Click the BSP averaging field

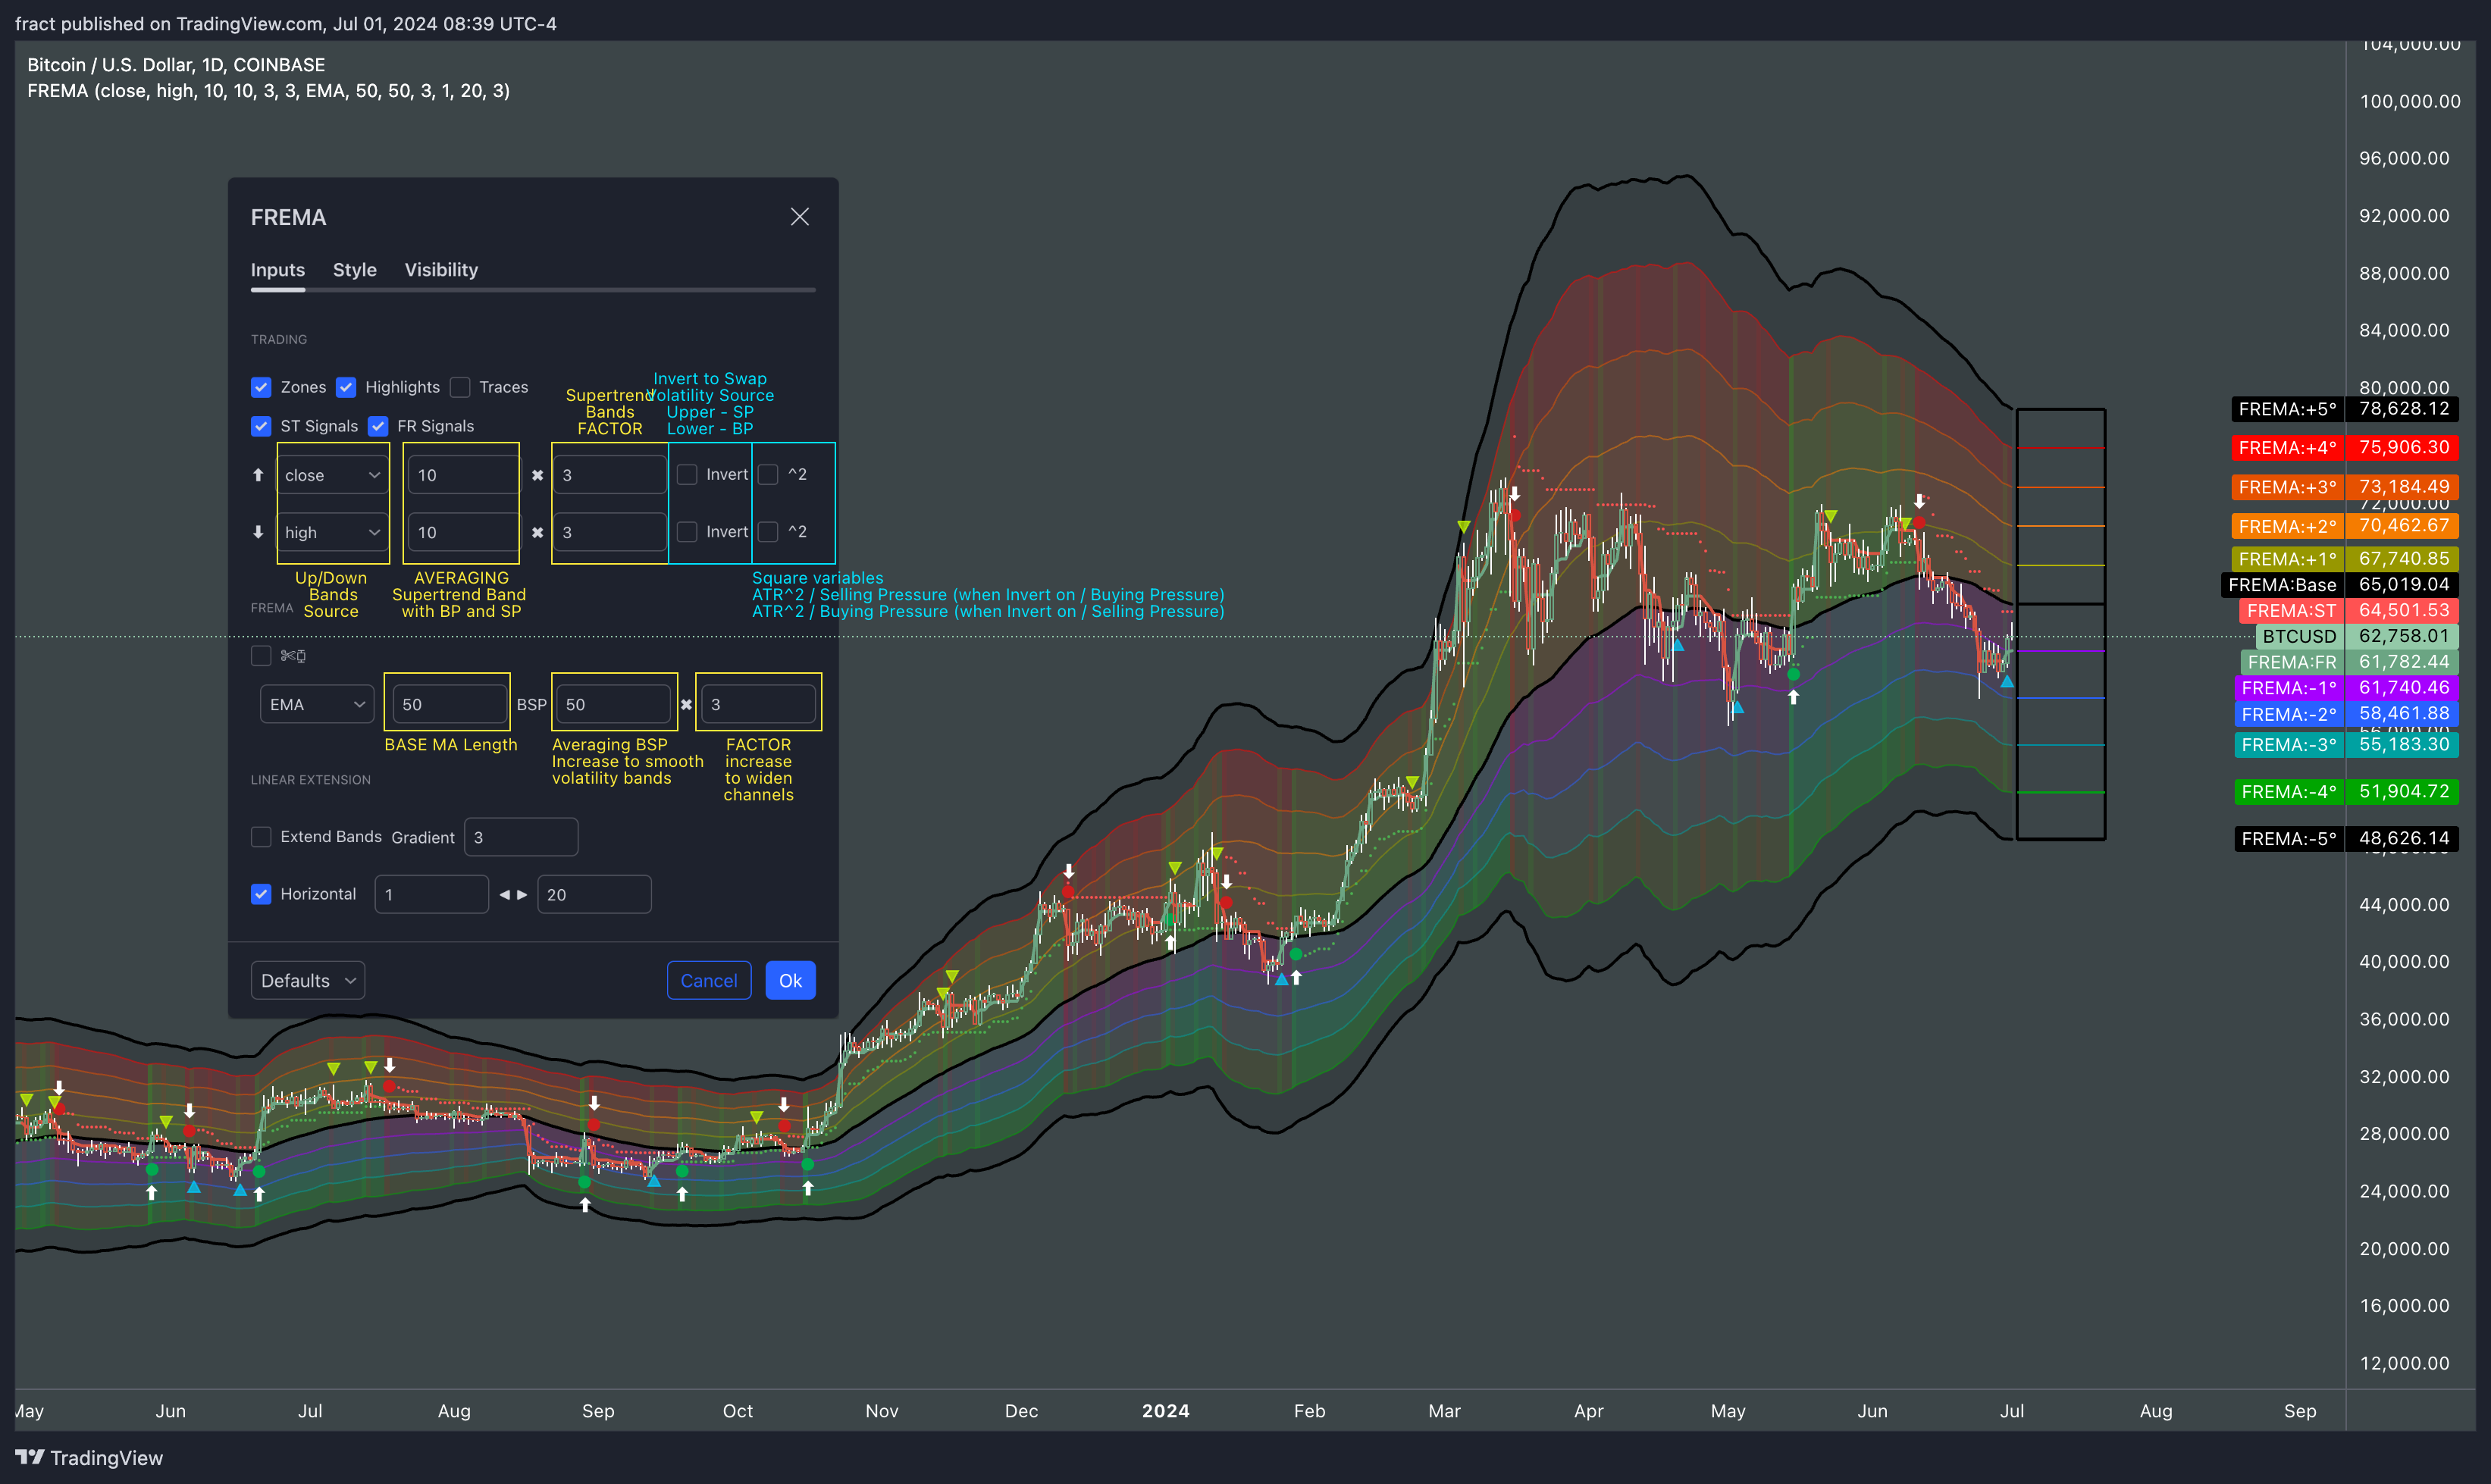[613, 704]
